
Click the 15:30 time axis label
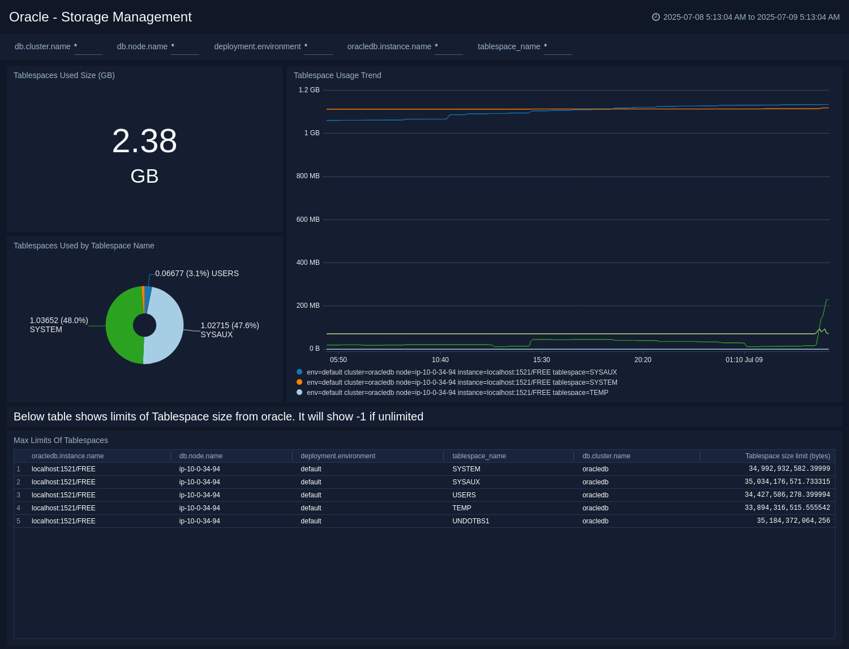pos(542,360)
